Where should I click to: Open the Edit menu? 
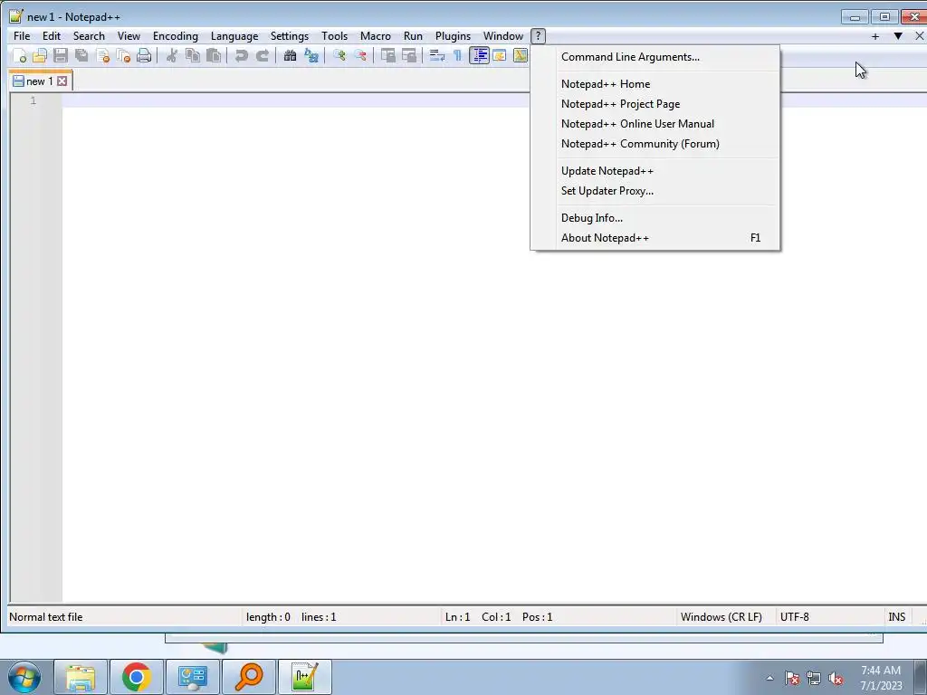tap(52, 36)
